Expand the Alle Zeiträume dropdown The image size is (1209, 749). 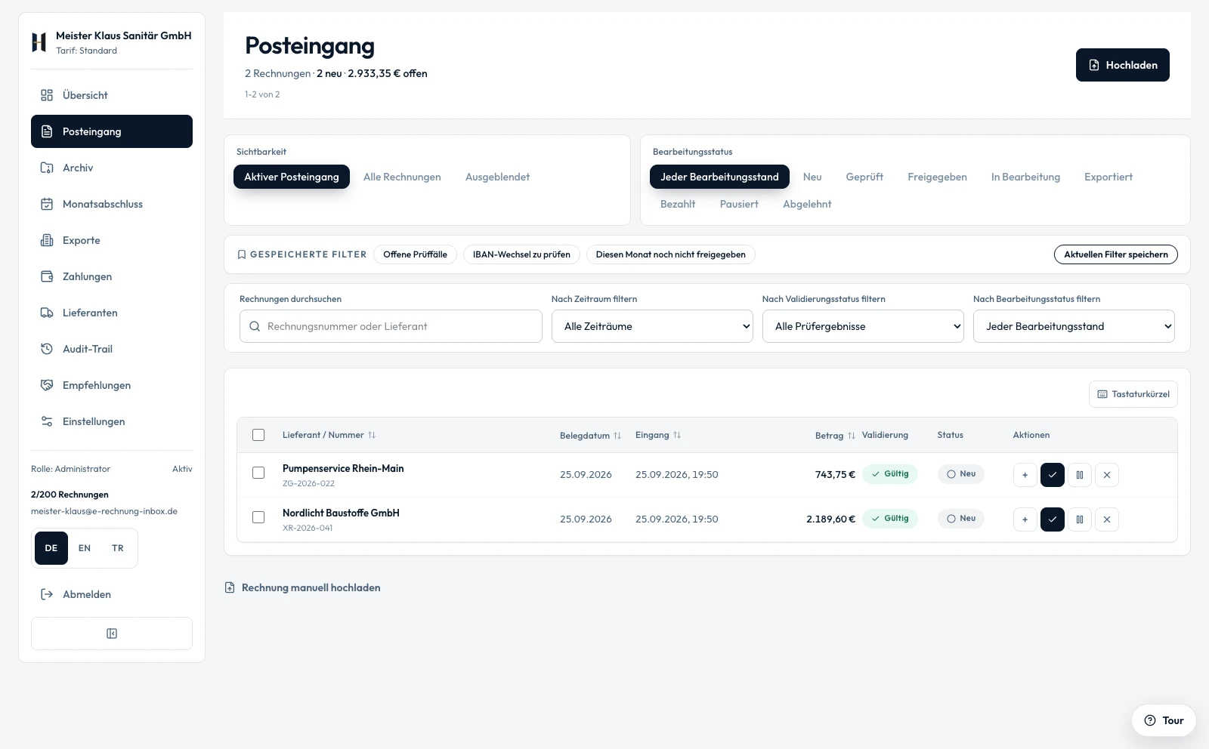pyautogui.click(x=652, y=326)
